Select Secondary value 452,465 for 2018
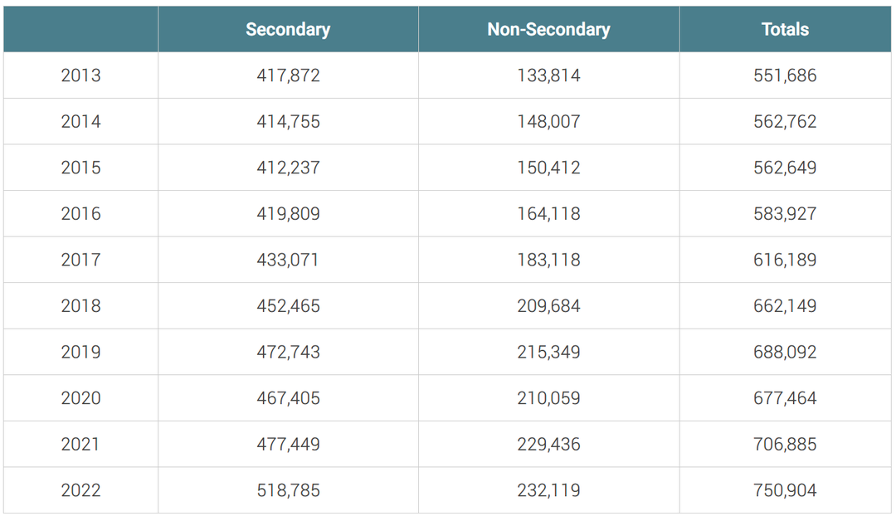 point(288,306)
